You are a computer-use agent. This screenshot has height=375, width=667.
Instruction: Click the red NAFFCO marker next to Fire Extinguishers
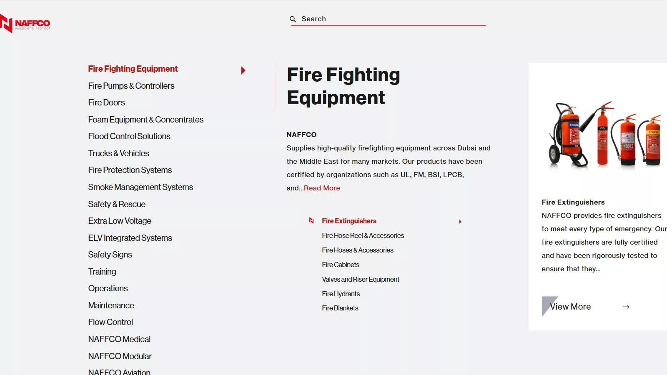click(311, 220)
